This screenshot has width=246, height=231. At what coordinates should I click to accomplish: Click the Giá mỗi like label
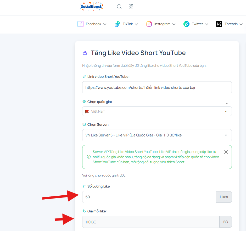[x=97, y=211]
